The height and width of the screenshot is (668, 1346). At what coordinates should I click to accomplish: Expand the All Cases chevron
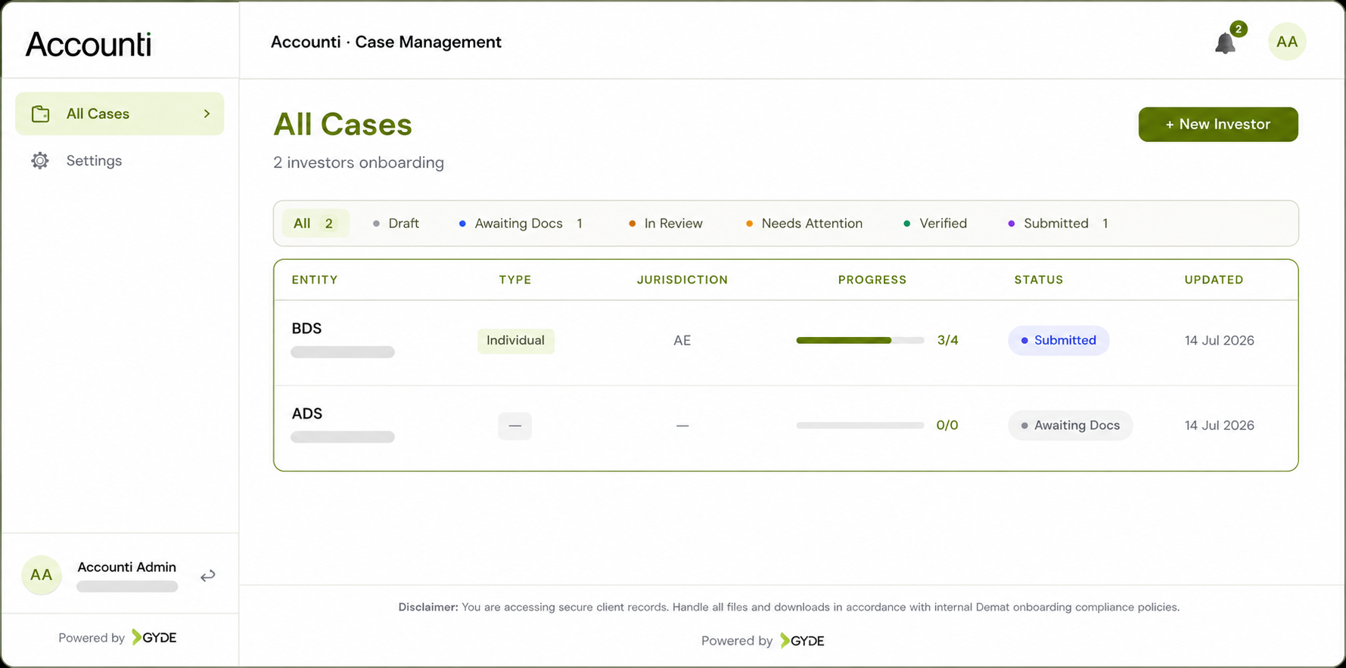[207, 113]
